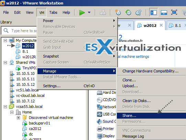Revert VM to previous snapshot icon
The width and height of the screenshot is (186, 140).
click(x=128, y=12)
